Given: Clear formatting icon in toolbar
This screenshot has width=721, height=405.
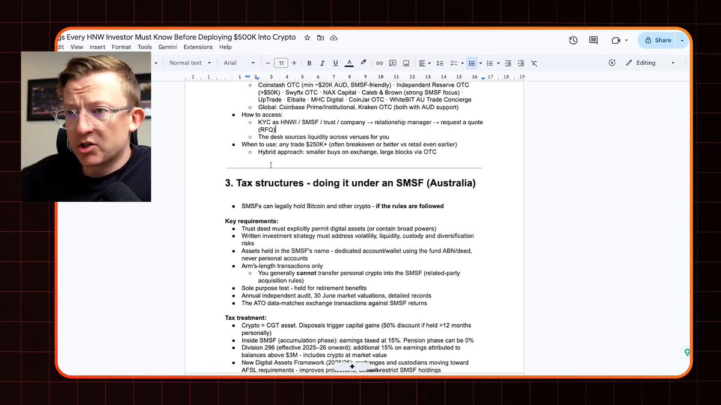Looking at the screenshot, I should click(x=534, y=63).
